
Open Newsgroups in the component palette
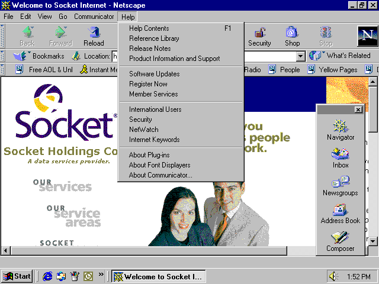point(341,186)
